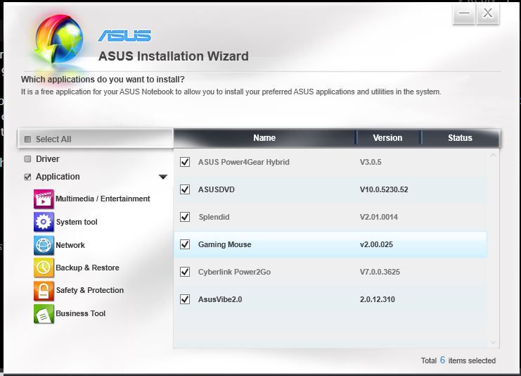Click the Business Tool document icon
Viewport: 521px width, 376px height.
[x=44, y=314]
